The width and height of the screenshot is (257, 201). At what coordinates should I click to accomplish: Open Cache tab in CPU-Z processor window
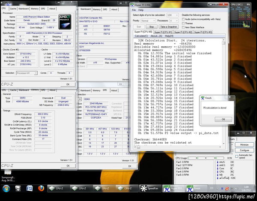(x=13, y=9)
